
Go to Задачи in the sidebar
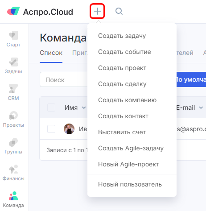[x=13, y=66]
